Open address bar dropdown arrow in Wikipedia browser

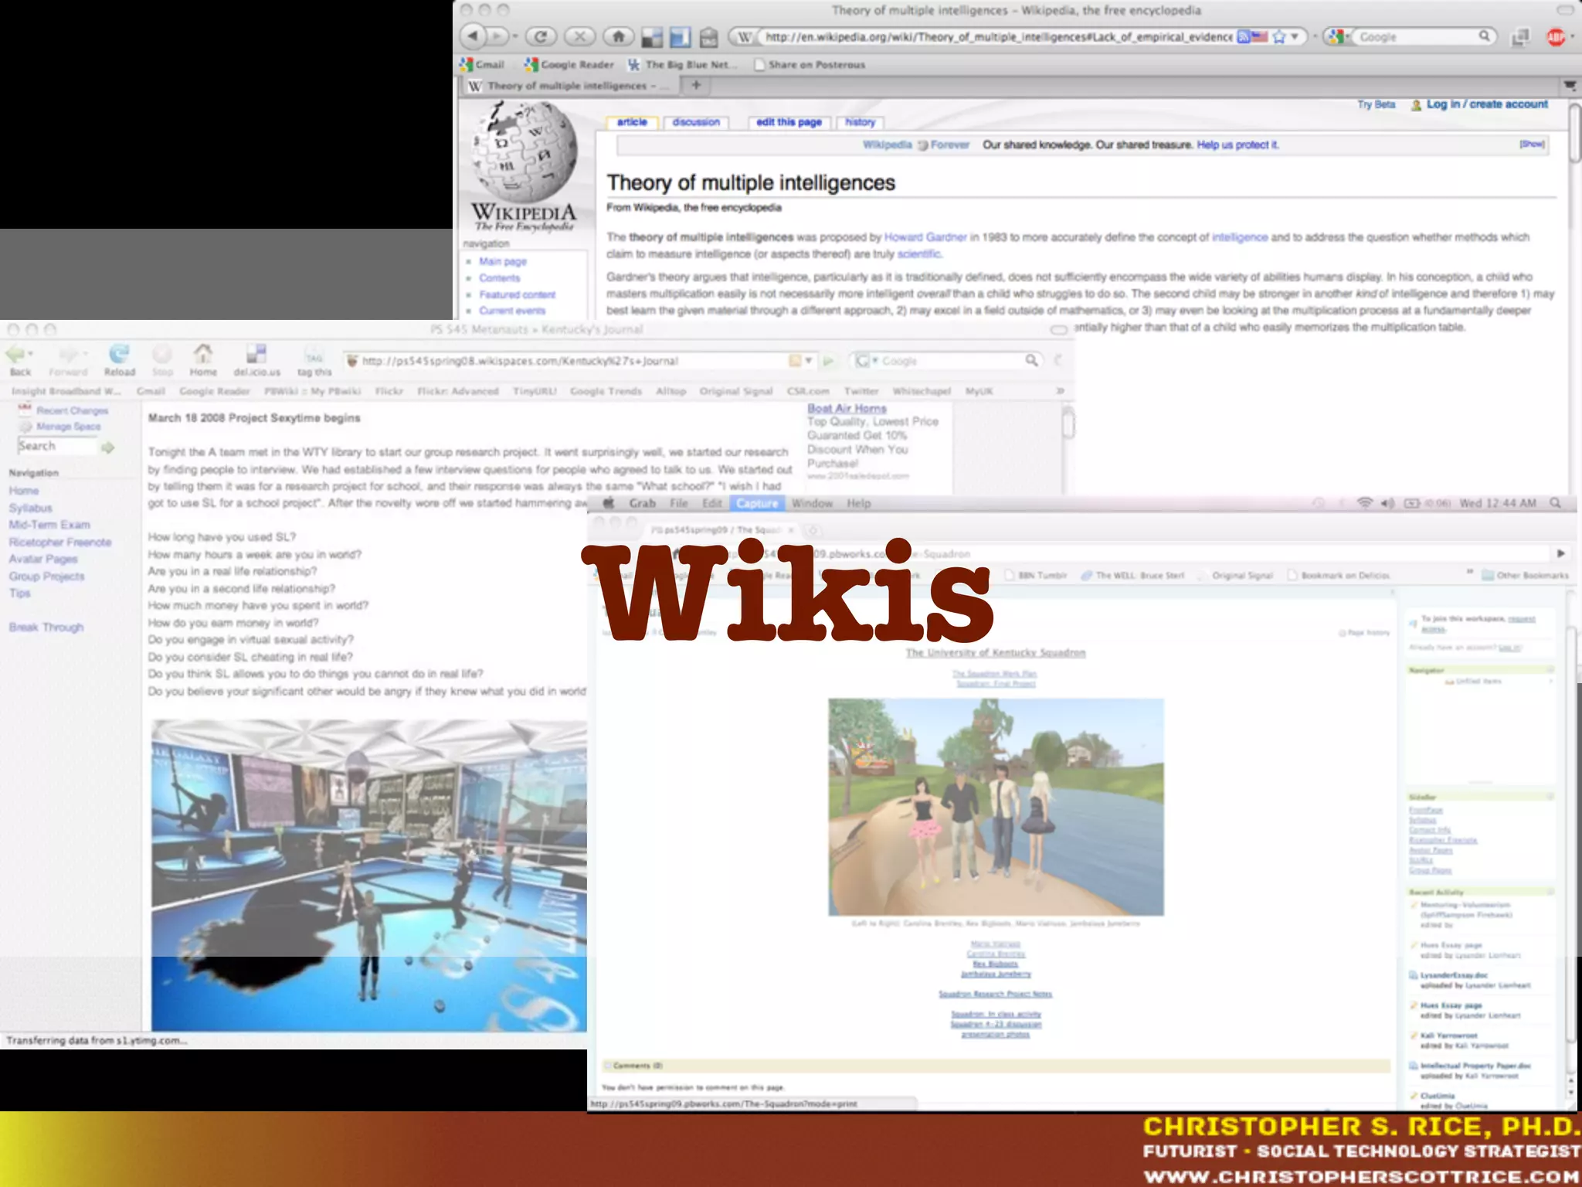click(x=1295, y=36)
